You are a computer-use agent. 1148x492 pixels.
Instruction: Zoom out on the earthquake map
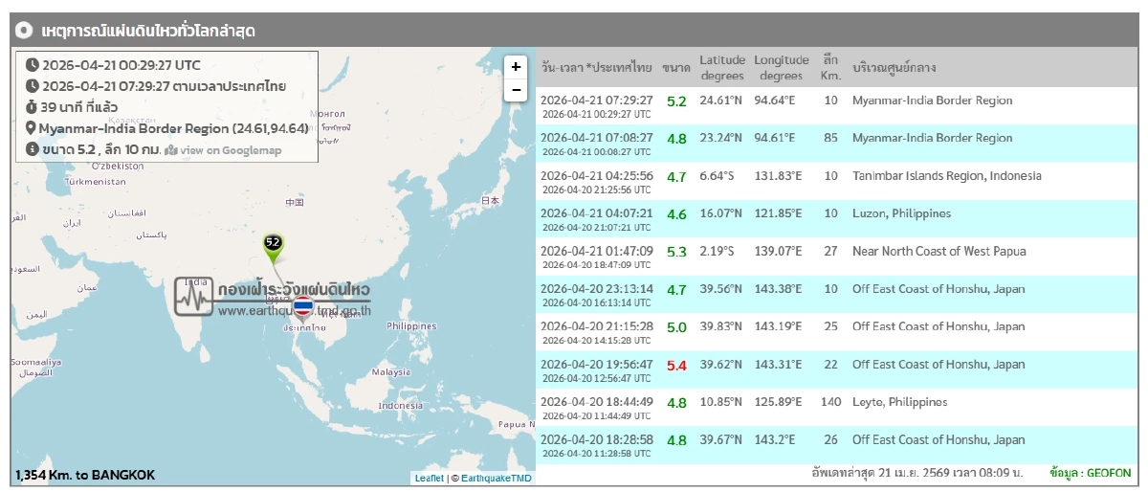click(x=516, y=90)
